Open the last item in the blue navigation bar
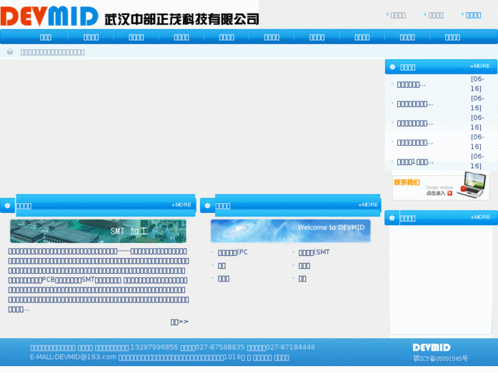 453,37
